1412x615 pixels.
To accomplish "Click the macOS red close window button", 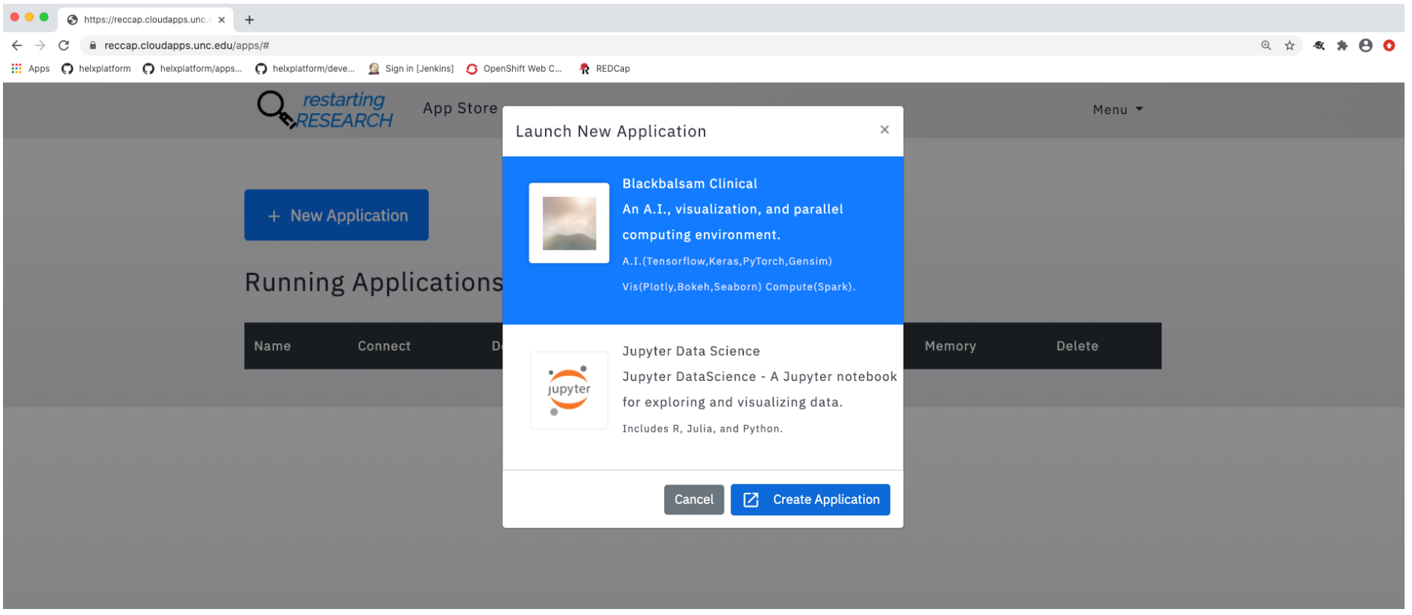I will click(15, 16).
